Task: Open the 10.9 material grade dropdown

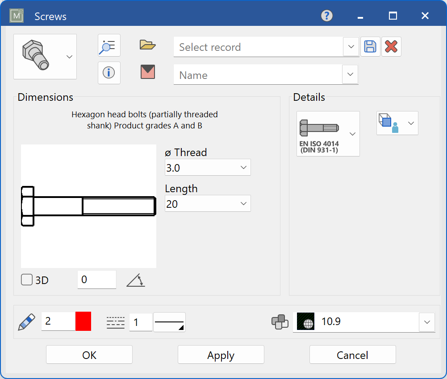Action: coord(426,321)
